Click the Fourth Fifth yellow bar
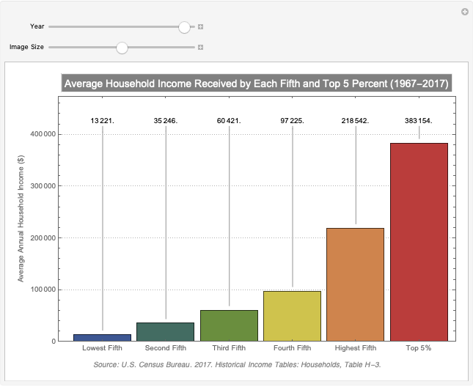This screenshot has height=387, width=473. pos(292,316)
